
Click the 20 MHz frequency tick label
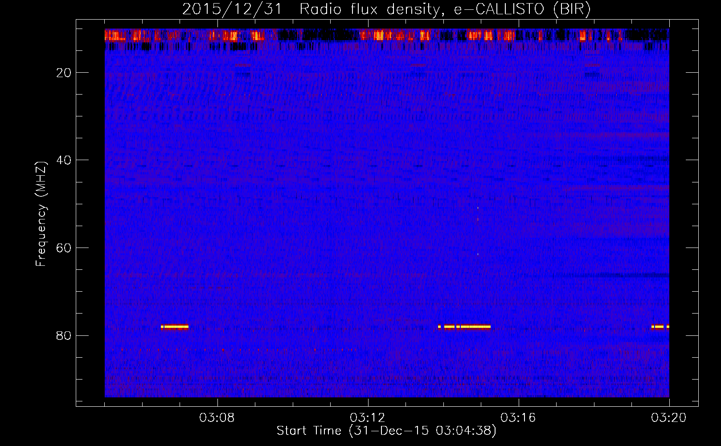tap(64, 73)
